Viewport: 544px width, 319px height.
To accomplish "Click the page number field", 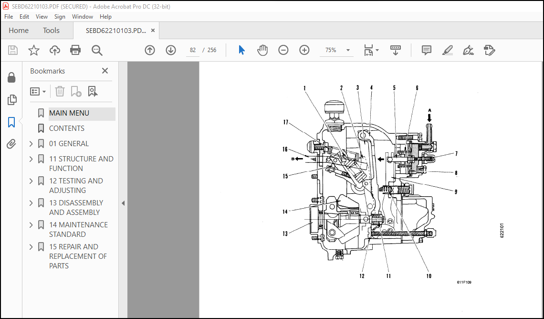I will tap(193, 50).
